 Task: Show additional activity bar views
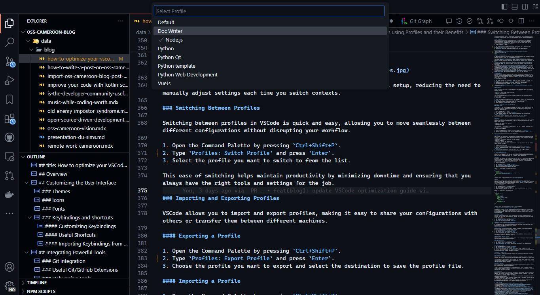[x=9, y=213]
